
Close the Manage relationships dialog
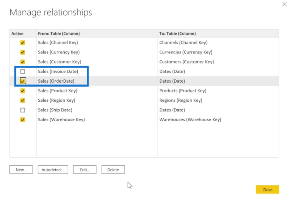267,189
